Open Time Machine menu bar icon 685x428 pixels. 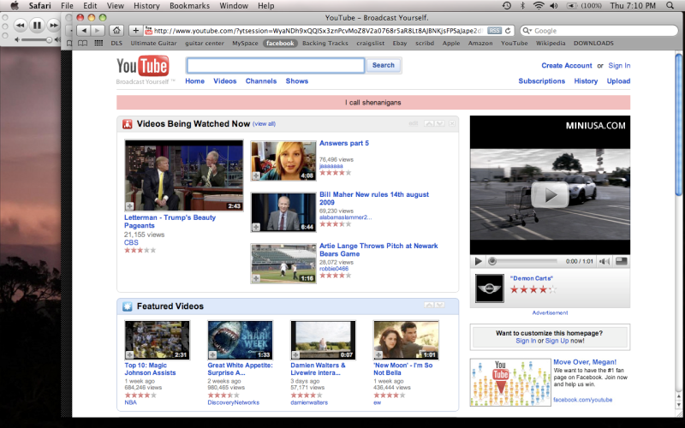pos(506,6)
